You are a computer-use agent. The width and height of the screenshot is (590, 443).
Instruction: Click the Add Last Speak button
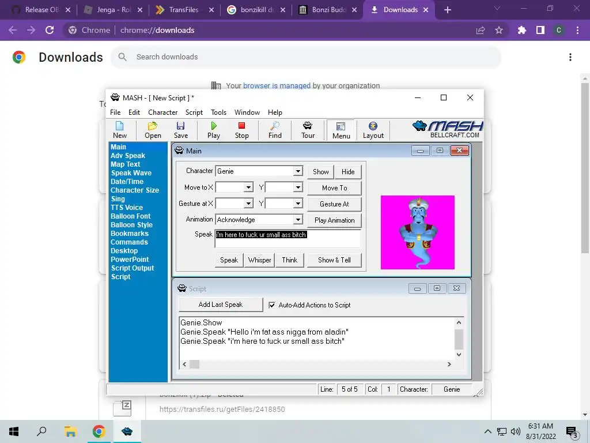click(221, 305)
